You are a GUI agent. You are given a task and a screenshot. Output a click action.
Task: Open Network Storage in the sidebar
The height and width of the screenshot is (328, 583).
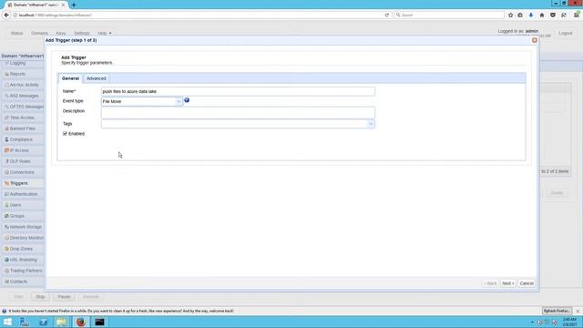26,227
